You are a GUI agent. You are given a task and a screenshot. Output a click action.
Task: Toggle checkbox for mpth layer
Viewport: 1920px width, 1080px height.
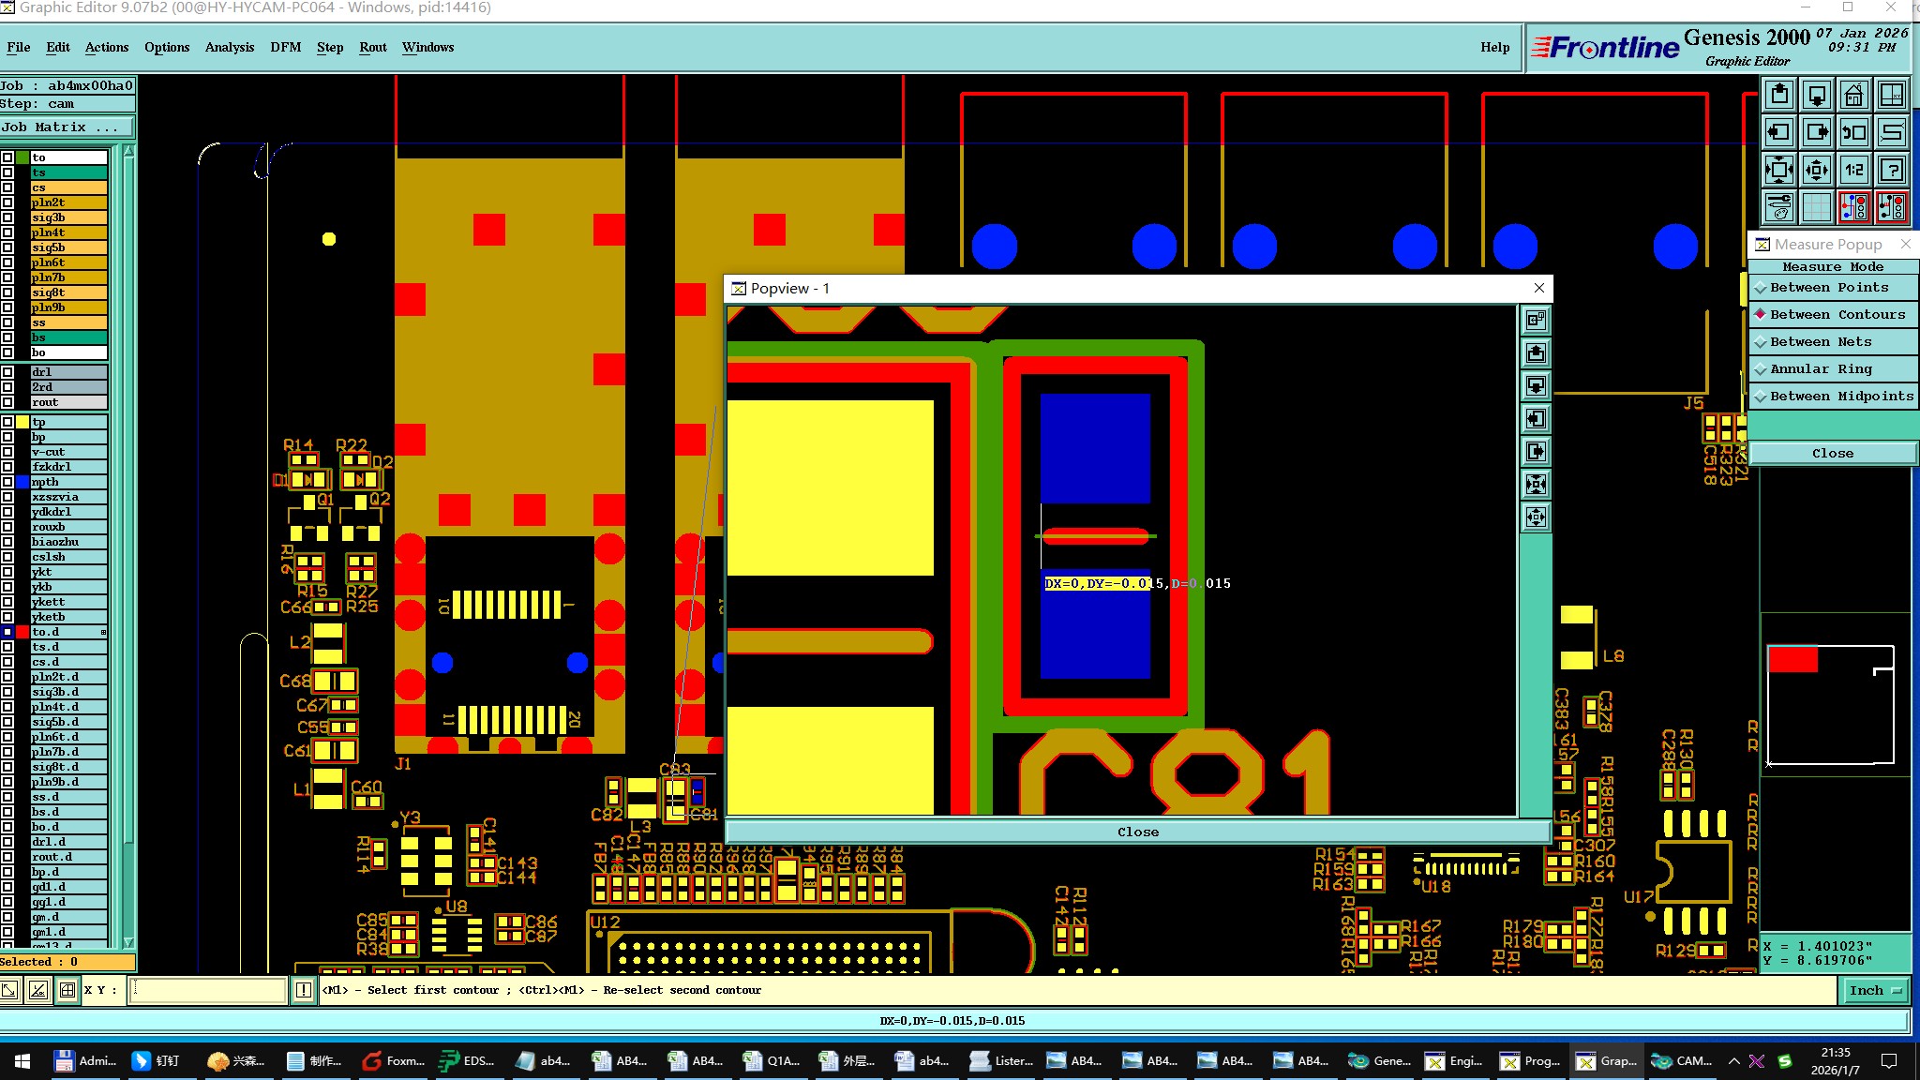click(7, 482)
